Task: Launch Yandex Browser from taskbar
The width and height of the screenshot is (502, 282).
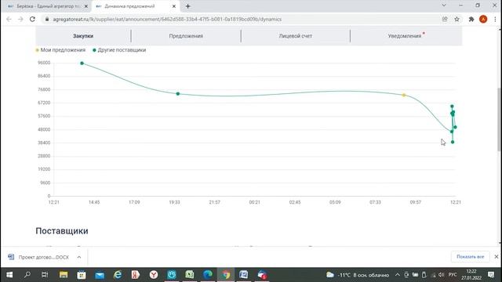Action: (x=154, y=275)
